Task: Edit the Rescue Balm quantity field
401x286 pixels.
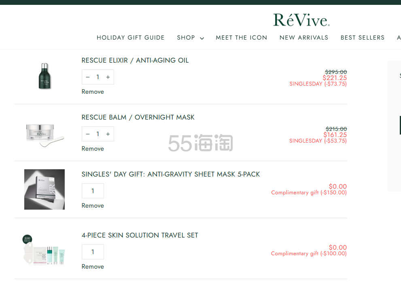Action: tap(98, 134)
